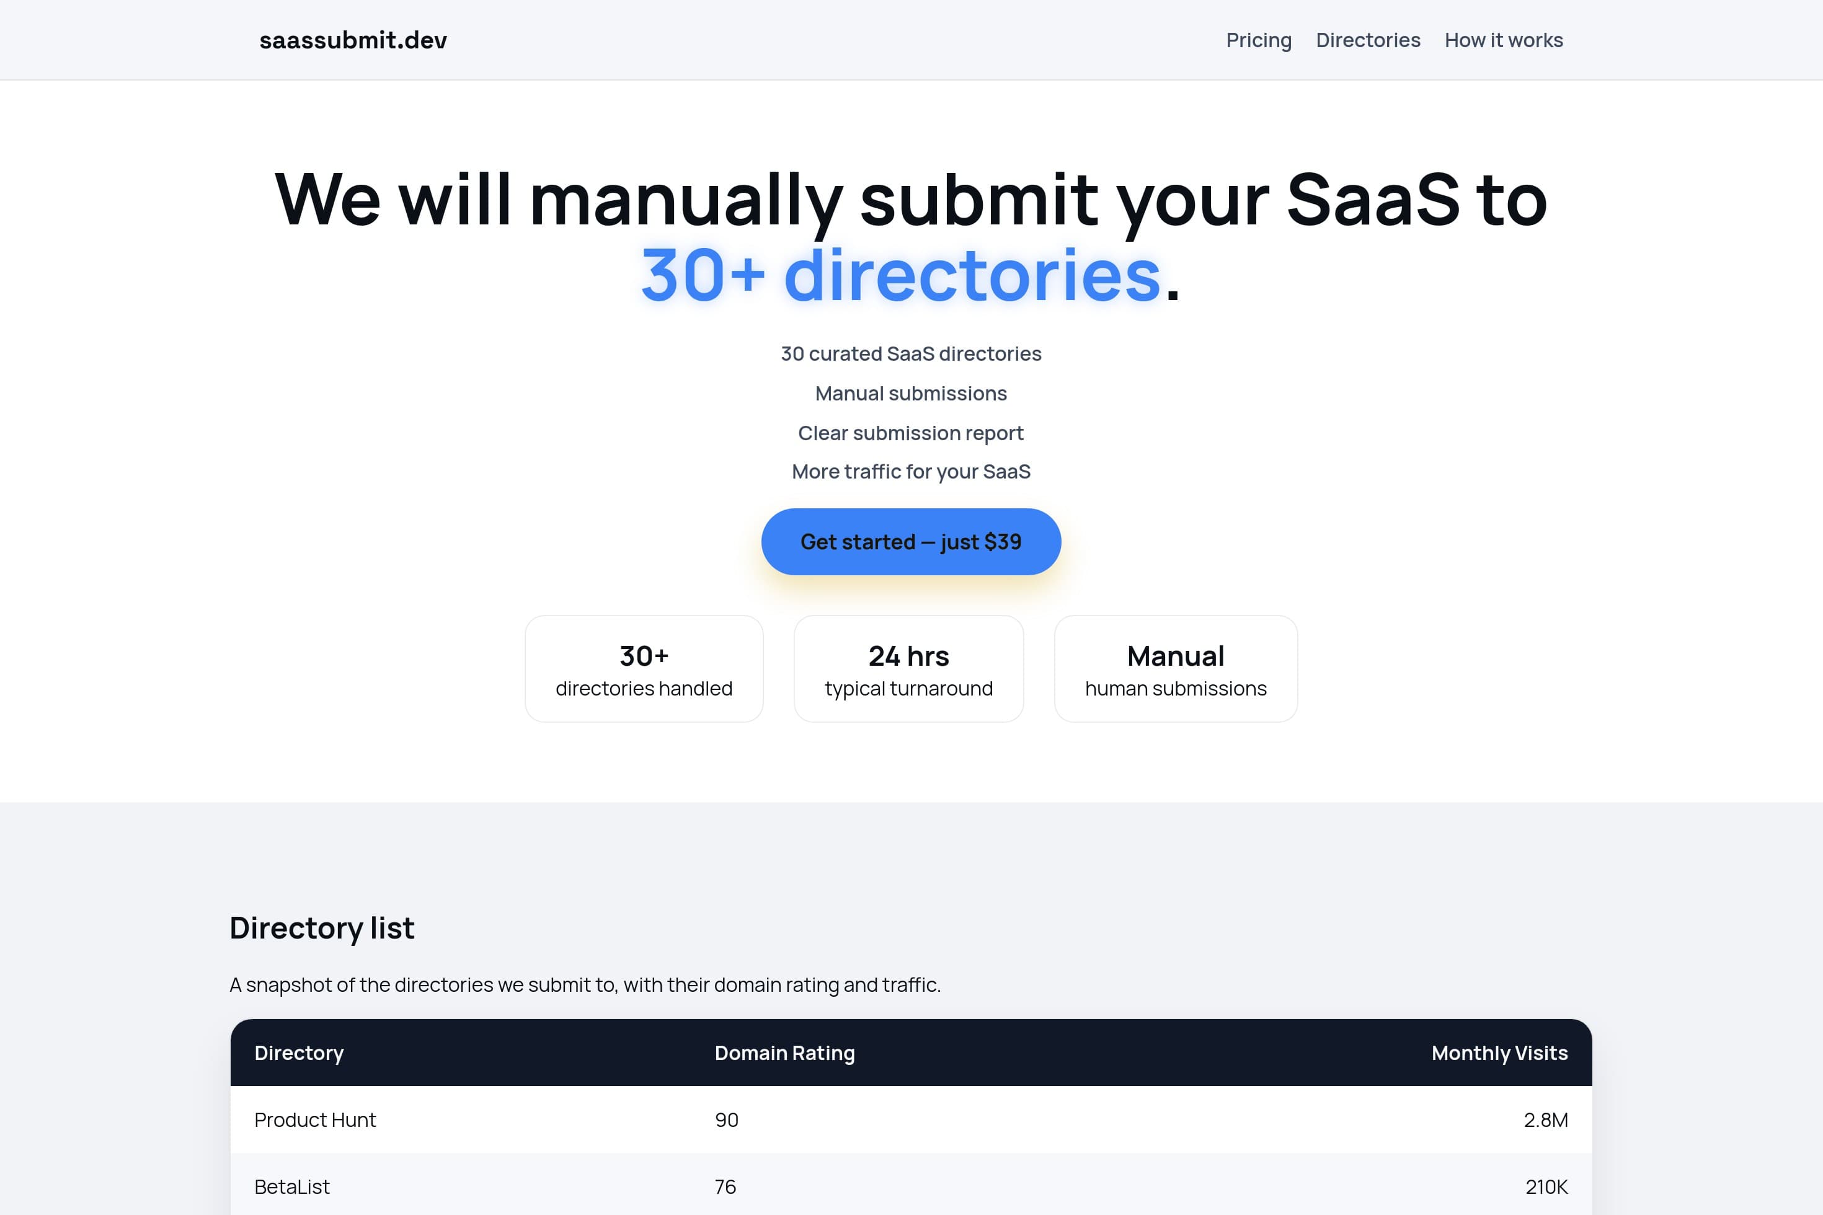Viewport: 1823px width, 1215px height.
Task: Click the '30 curated SaaS directories' text
Action: pyautogui.click(x=911, y=353)
